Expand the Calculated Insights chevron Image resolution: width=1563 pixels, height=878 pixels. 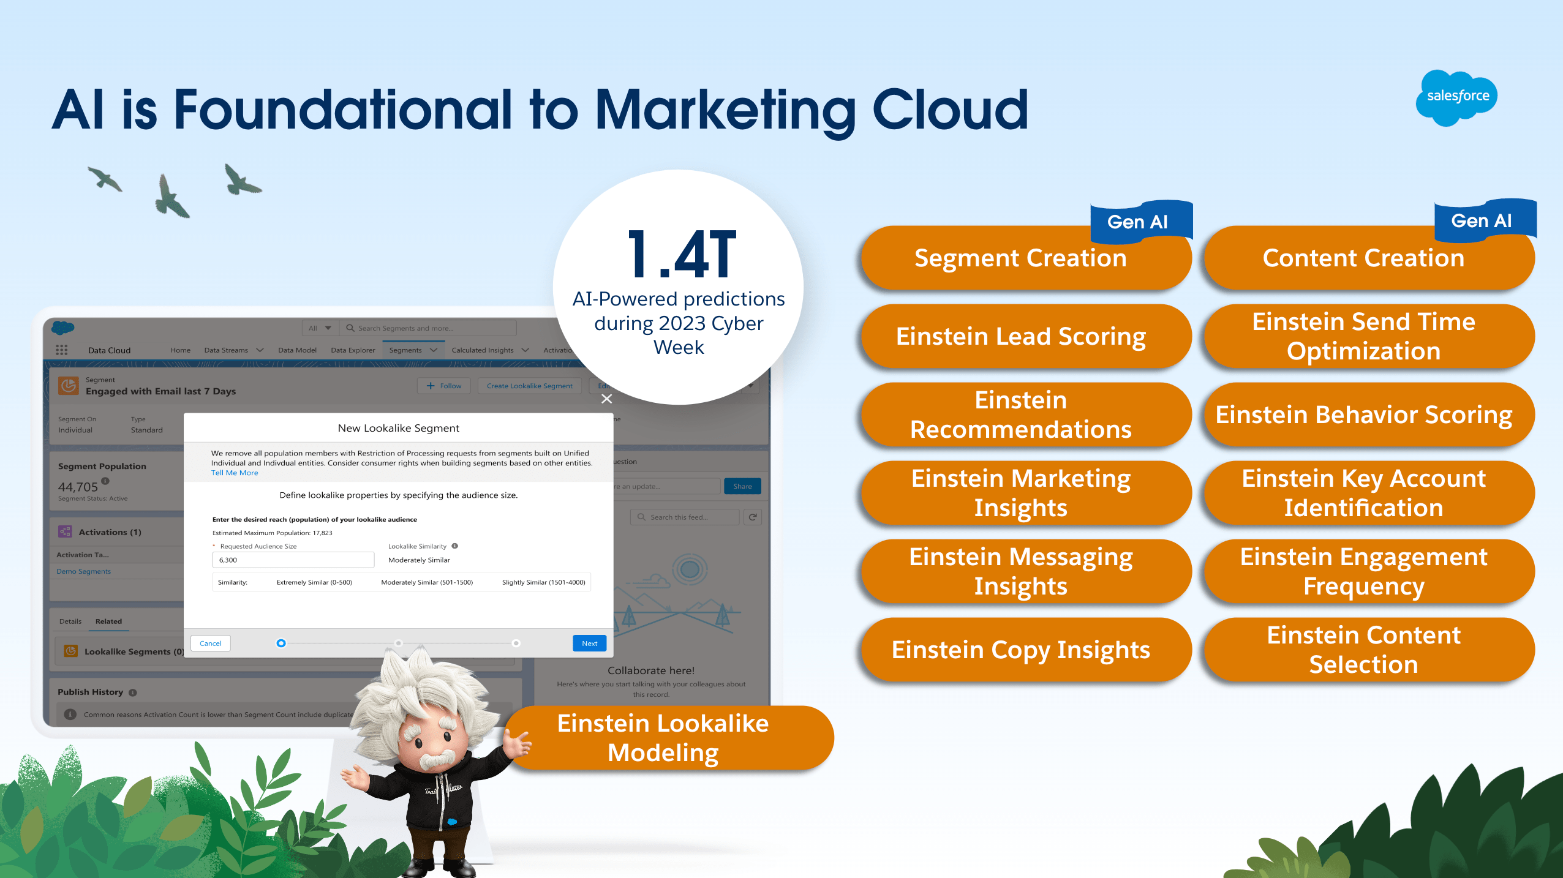525,350
